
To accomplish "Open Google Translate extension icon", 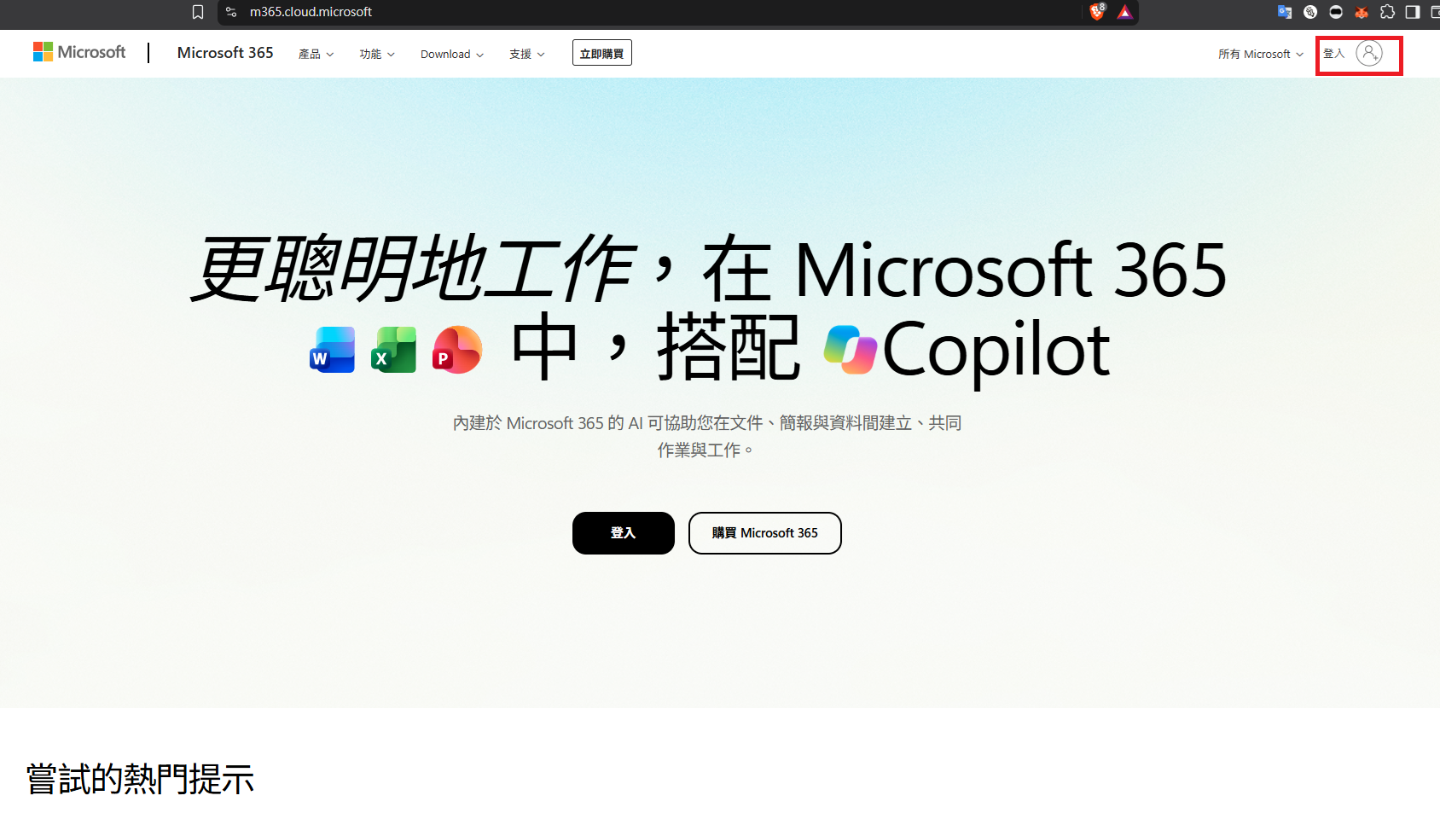I will pos(1285,12).
